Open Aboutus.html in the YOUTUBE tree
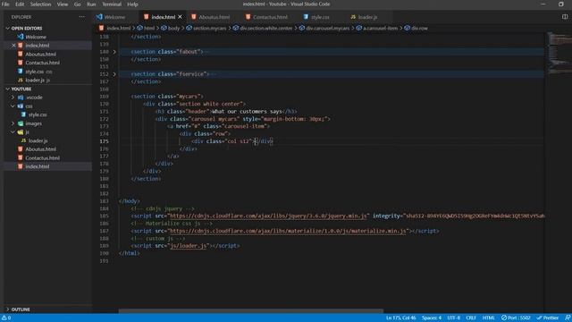This screenshot has width=572, height=322. tap(40, 149)
